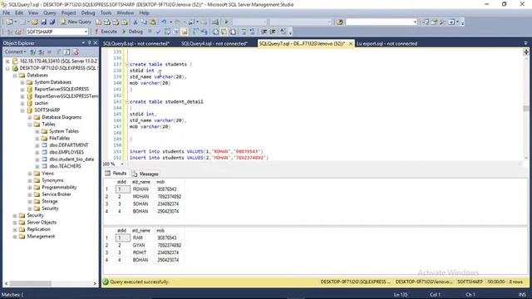Open the Debug menu

click(x=88, y=12)
